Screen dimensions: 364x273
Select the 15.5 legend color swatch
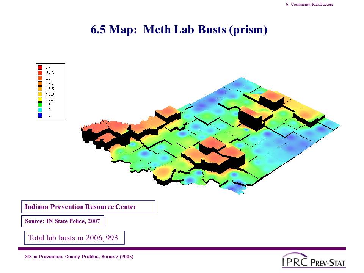tap(40, 88)
